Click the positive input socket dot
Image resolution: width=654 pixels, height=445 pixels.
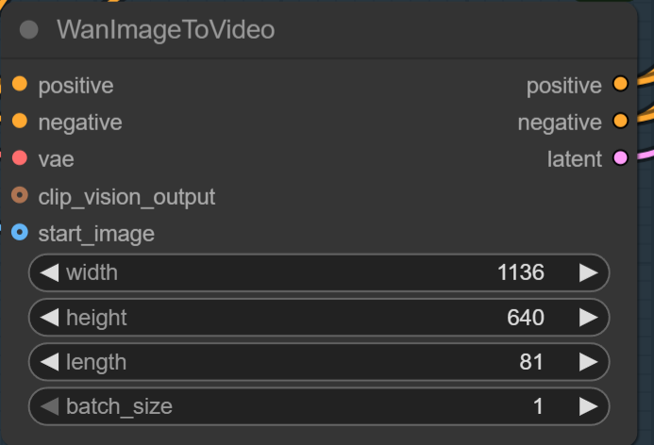(20, 85)
